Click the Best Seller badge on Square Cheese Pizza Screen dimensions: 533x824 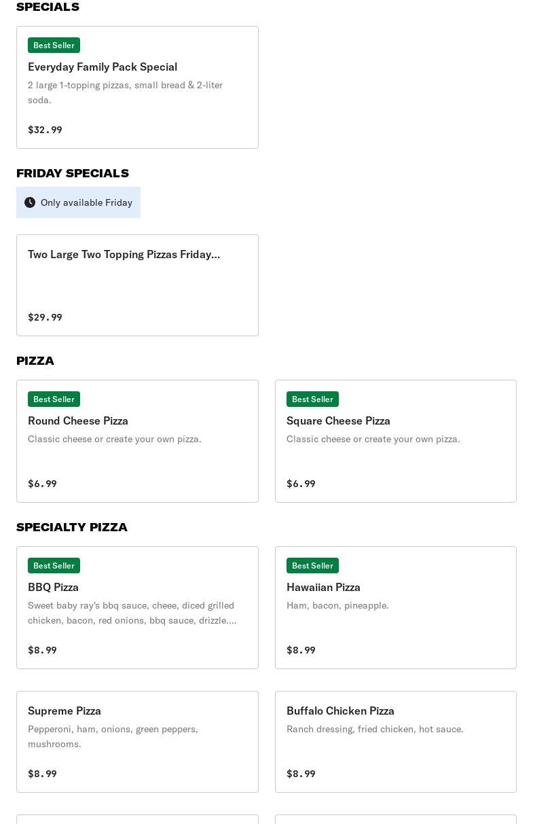[x=312, y=399]
